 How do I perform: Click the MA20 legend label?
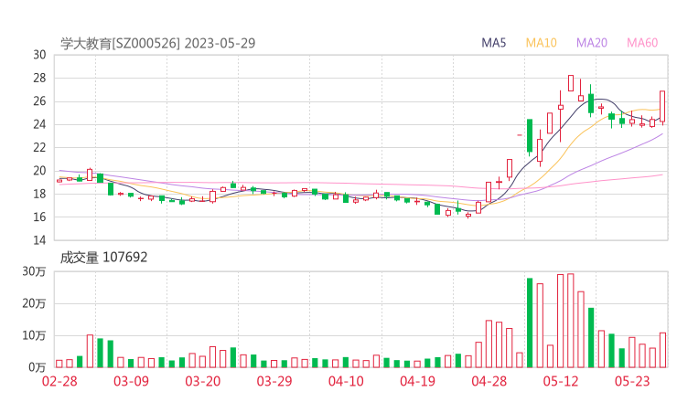592,43
